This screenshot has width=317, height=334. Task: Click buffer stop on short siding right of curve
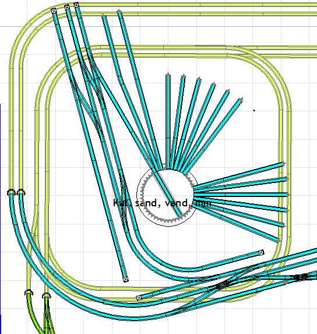[262, 252]
